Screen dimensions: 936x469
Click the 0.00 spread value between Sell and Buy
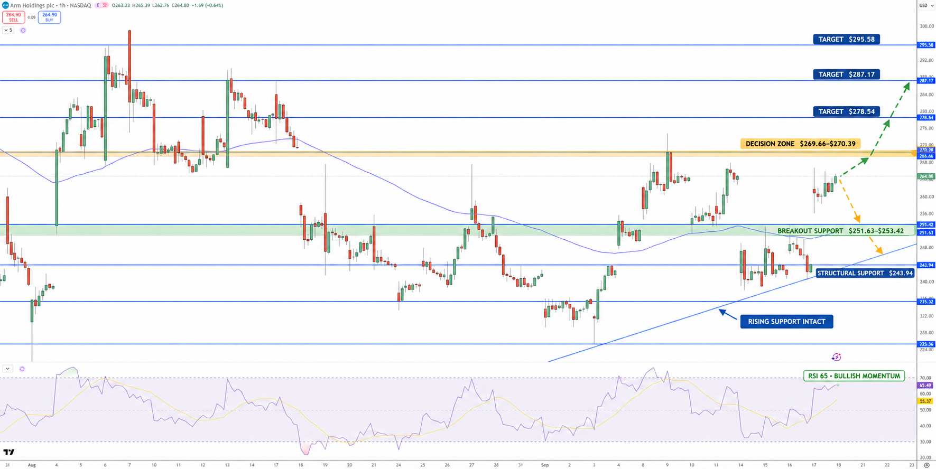coord(31,17)
